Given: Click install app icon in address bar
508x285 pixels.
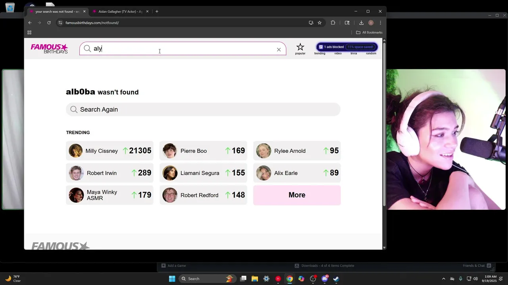Looking at the screenshot, I should click(311, 23).
